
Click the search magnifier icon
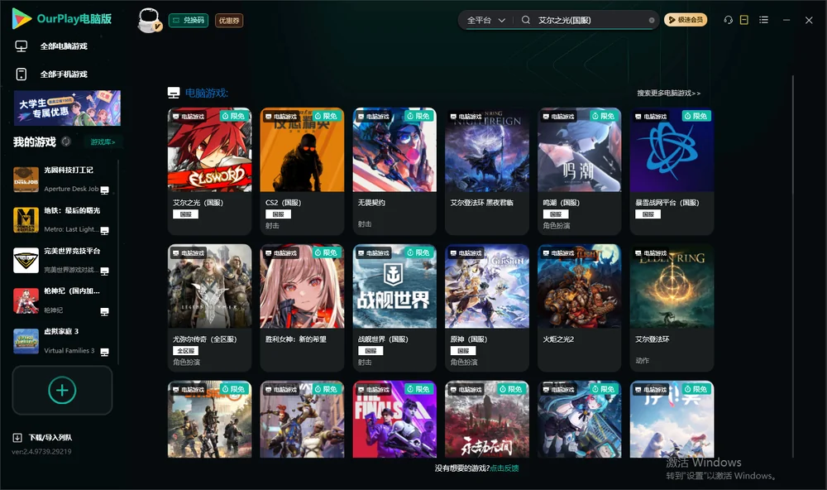tap(526, 20)
